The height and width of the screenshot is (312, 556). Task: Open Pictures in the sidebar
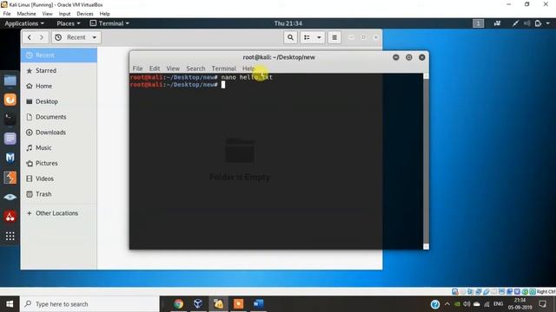[x=59, y=163]
